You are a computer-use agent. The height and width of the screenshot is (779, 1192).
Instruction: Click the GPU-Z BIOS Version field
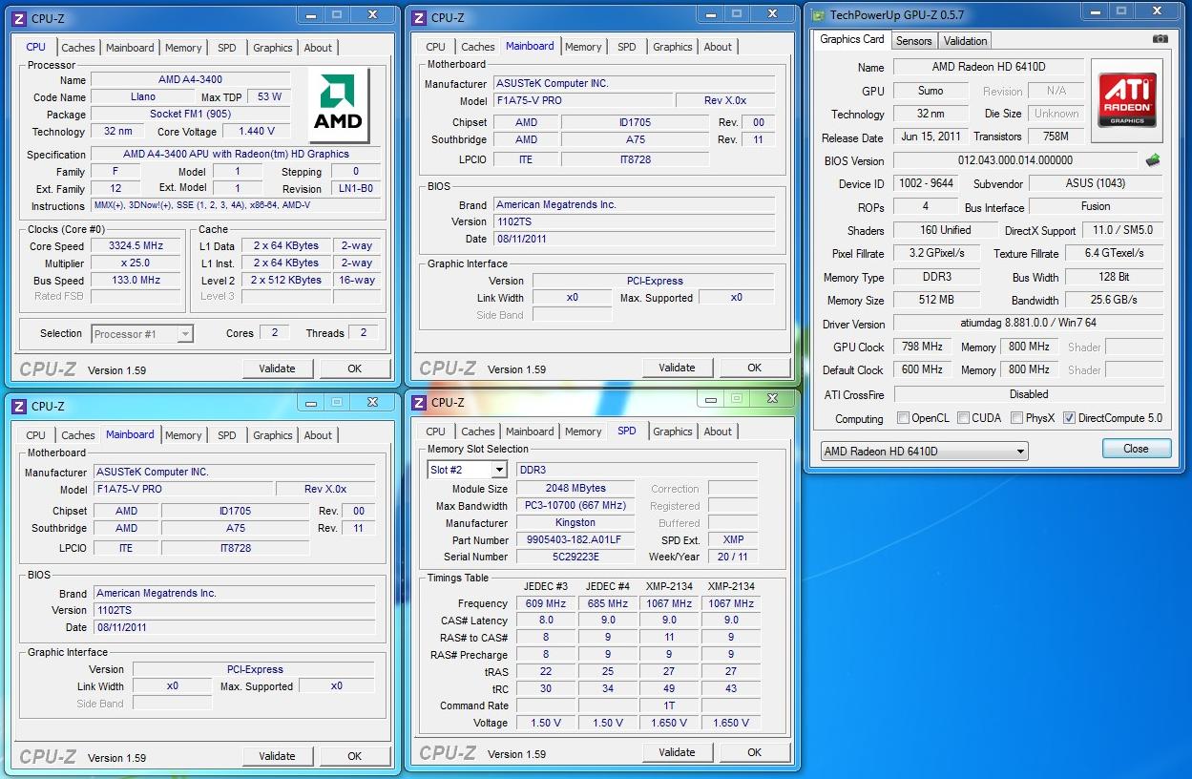pyautogui.click(x=1014, y=160)
